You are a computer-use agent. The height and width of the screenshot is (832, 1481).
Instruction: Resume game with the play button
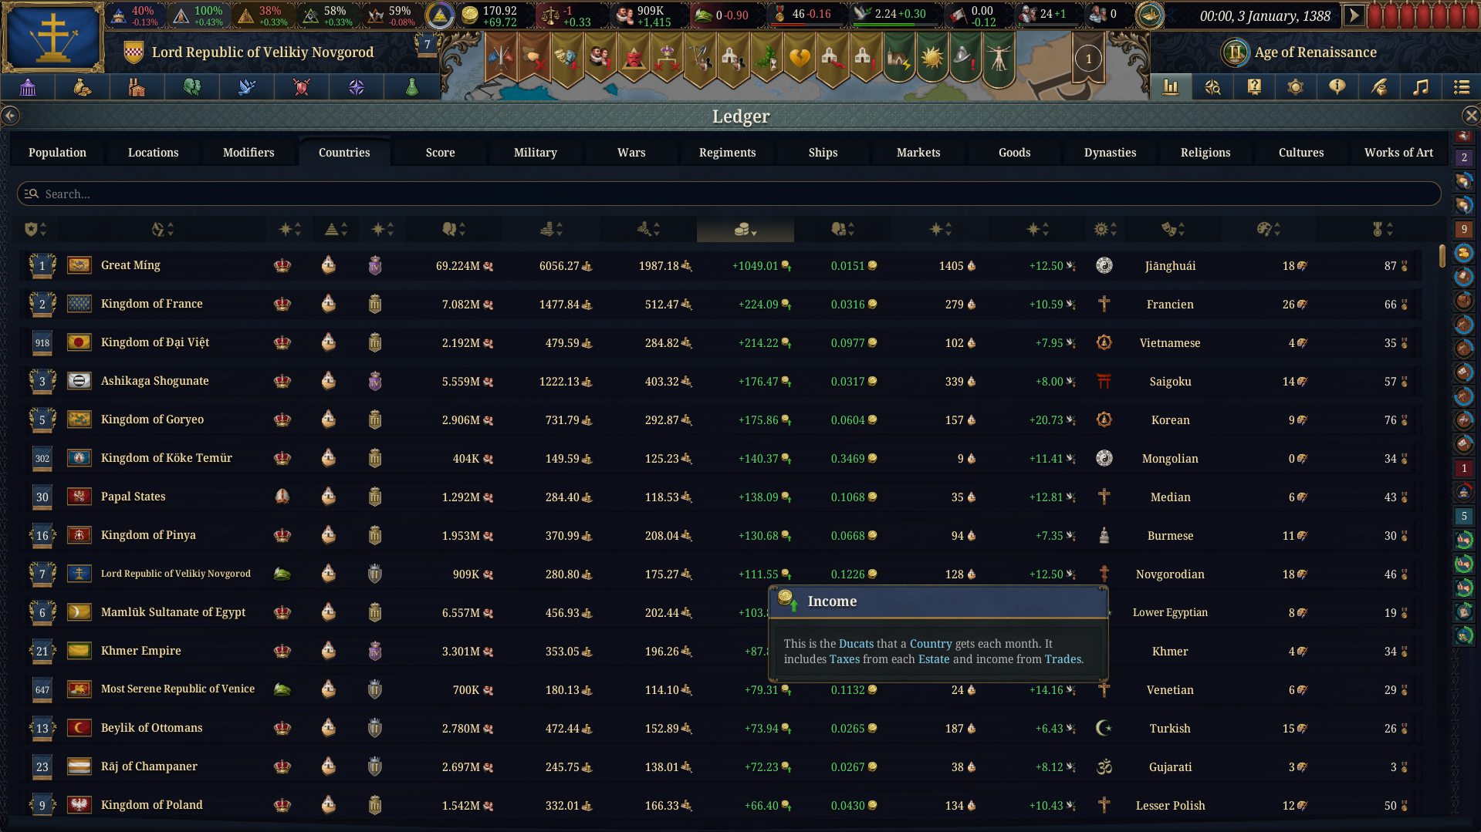1354,15
